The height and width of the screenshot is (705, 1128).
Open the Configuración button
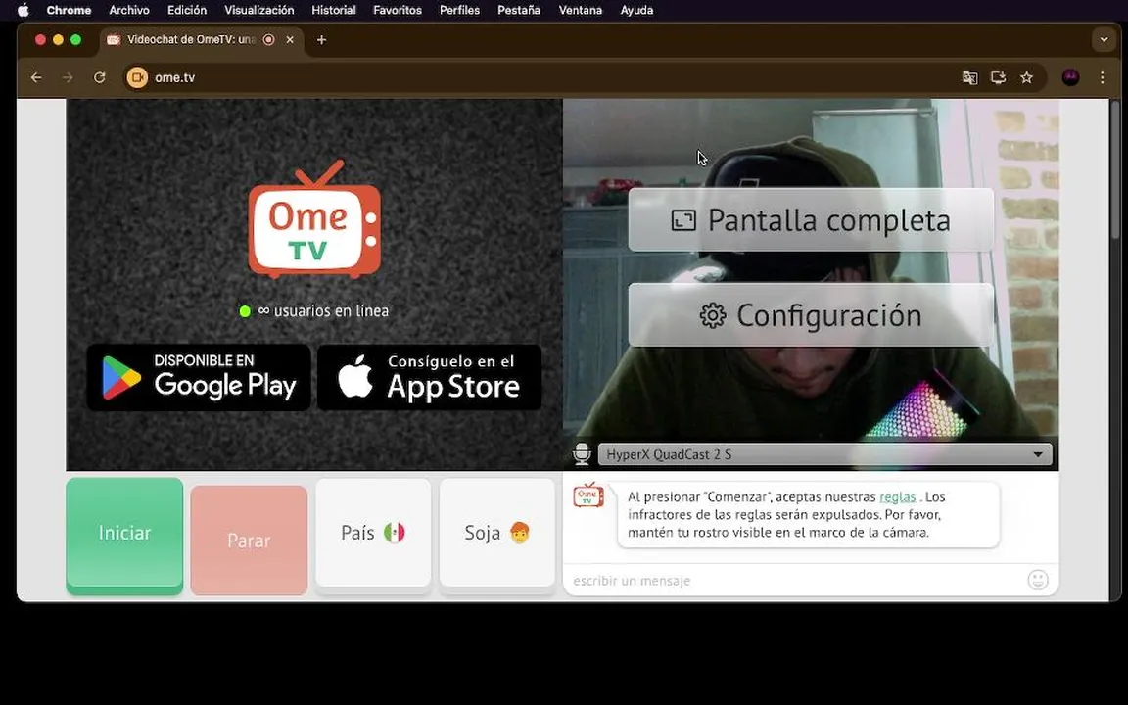click(811, 315)
